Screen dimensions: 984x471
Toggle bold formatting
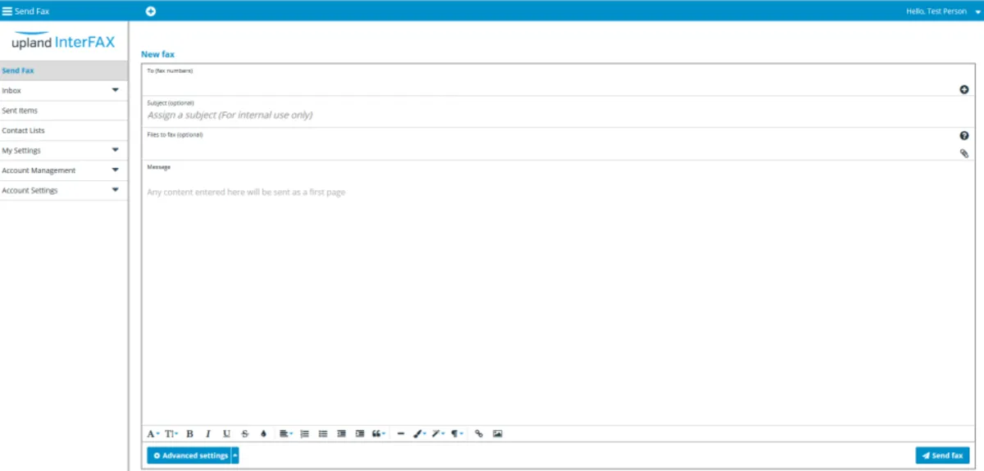(189, 433)
